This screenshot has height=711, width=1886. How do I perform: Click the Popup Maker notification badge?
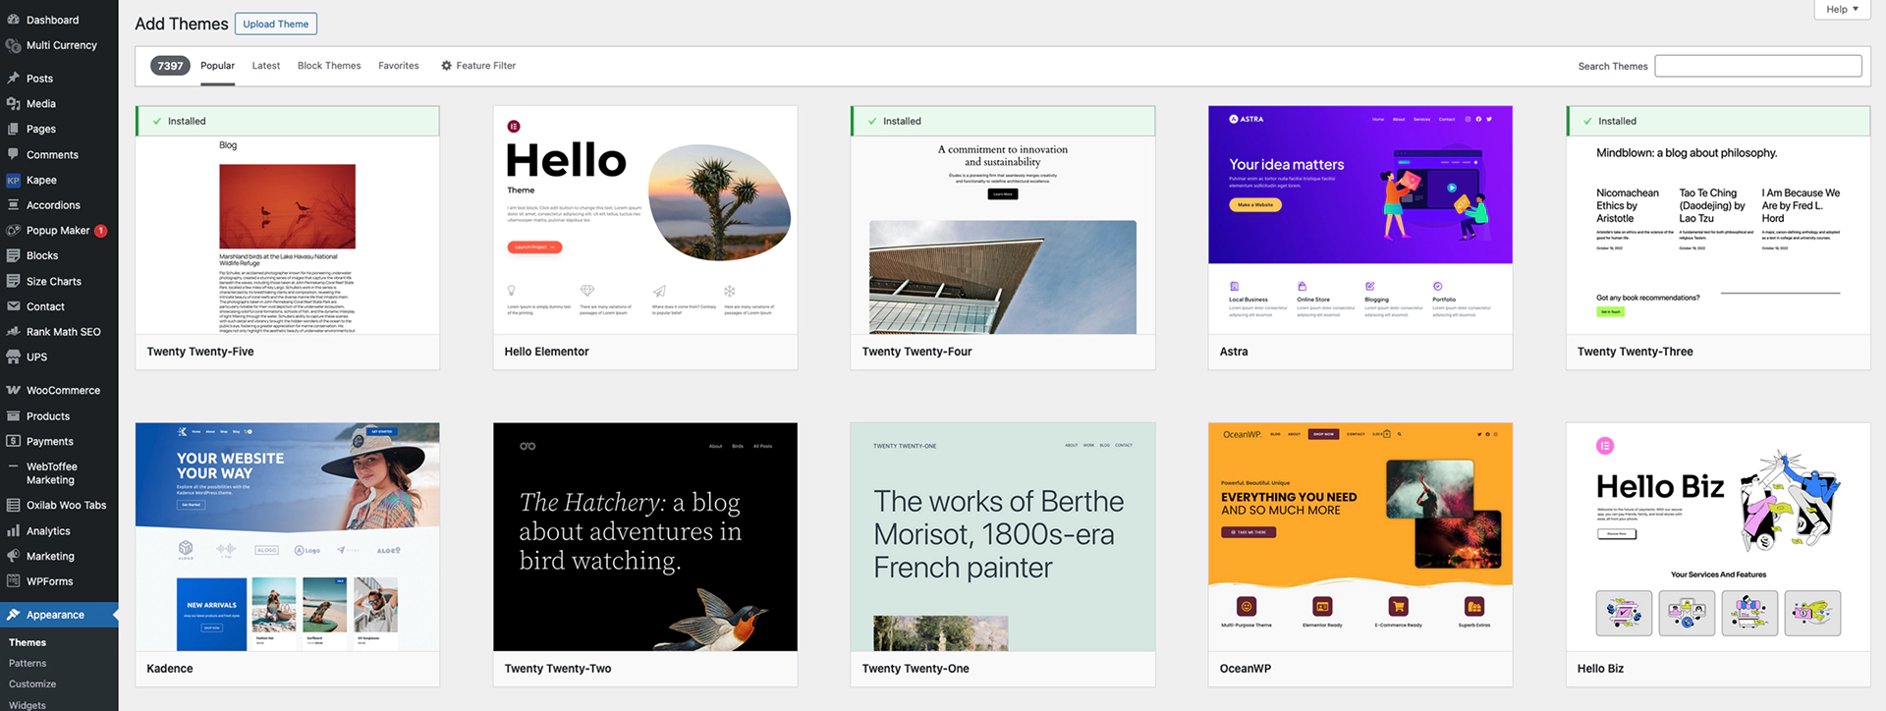point(100,231)
